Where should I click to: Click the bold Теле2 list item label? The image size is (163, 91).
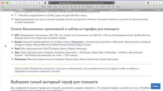pyautogui.click(x=17, y=49)
